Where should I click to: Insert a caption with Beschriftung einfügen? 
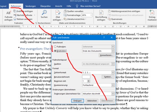101,15
